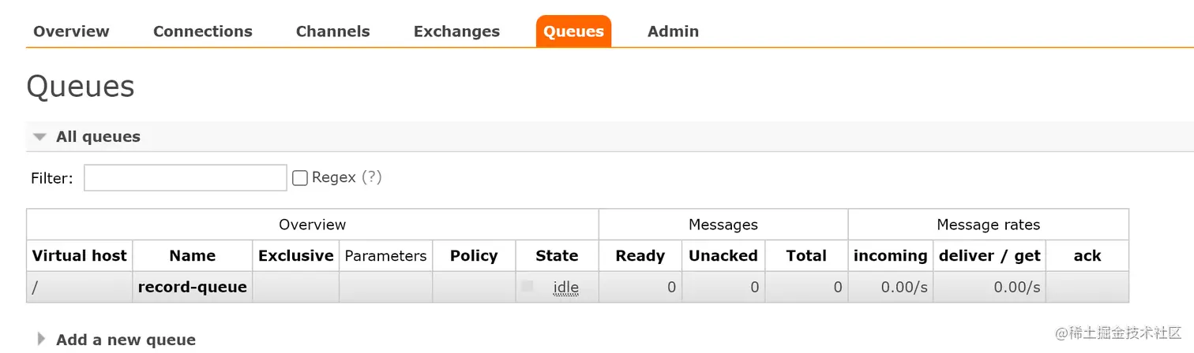Go to the Channels tab

point(332,32)
